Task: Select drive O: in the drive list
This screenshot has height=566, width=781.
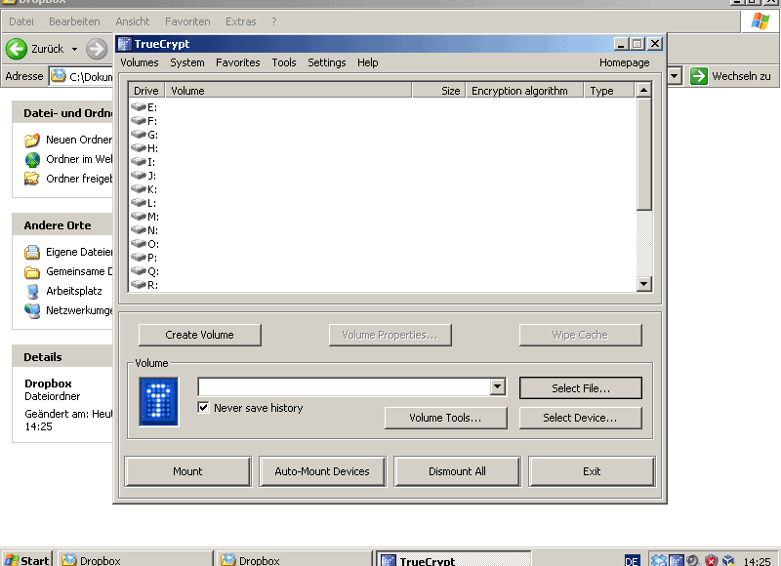Action: pyautogui.click(x=144, y=244)
